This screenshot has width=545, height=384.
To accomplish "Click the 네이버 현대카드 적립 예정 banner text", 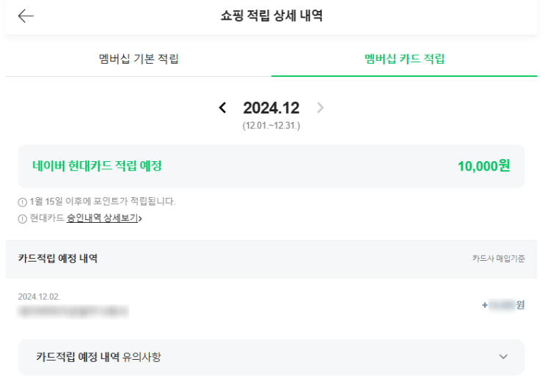I will [x=97, y=166].
